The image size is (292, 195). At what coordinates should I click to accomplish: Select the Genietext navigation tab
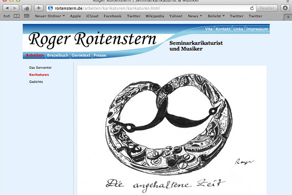click(x=81, y=55)
